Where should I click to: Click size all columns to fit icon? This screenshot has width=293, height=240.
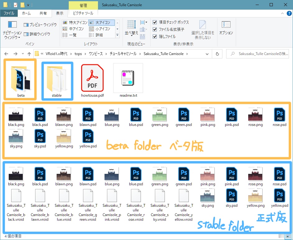142,37
